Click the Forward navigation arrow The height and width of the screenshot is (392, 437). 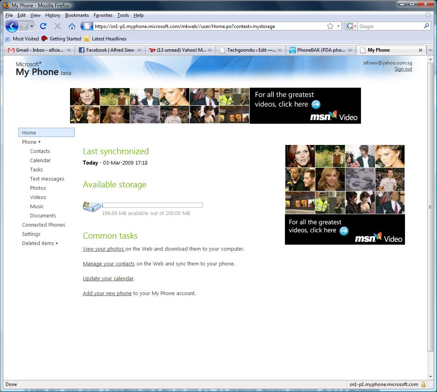pos(24,26)
